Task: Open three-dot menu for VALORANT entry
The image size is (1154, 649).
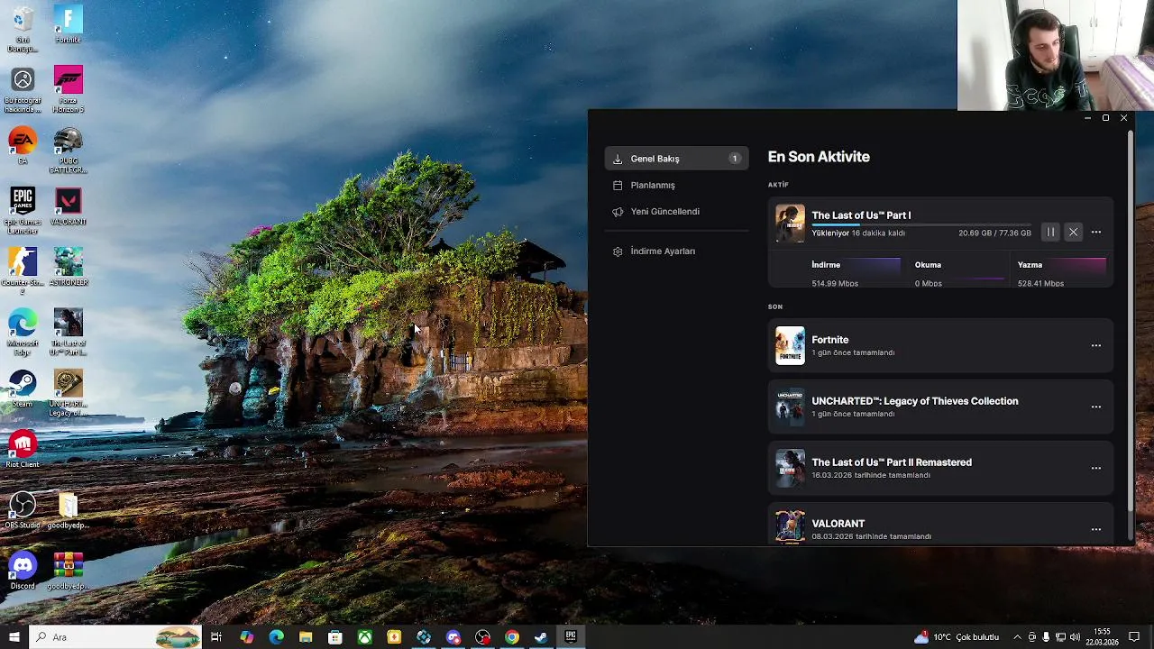Action: point(1096,529)
